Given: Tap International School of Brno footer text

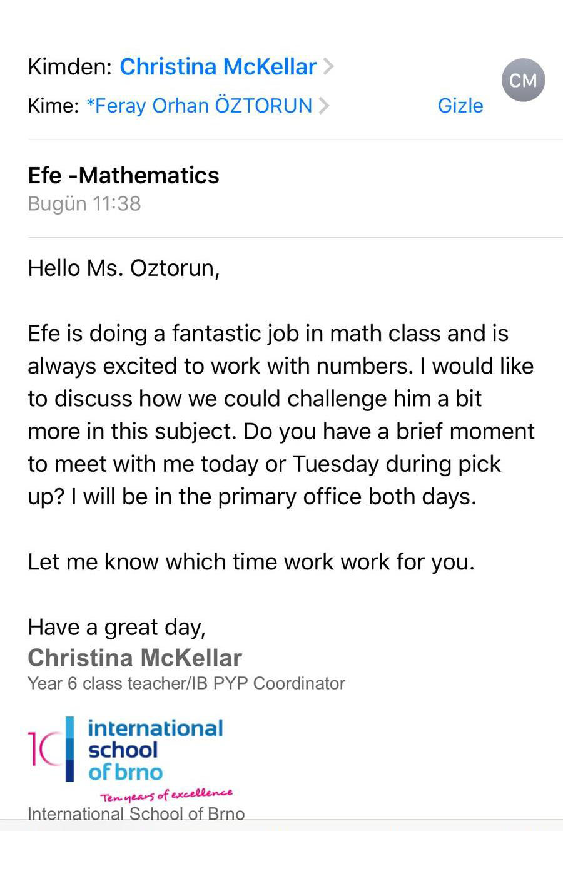Looking at the screenshot, I should (136, 813).
